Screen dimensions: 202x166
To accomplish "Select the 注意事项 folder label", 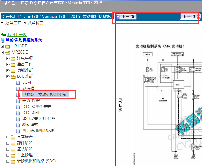I will tap(25, 58).
